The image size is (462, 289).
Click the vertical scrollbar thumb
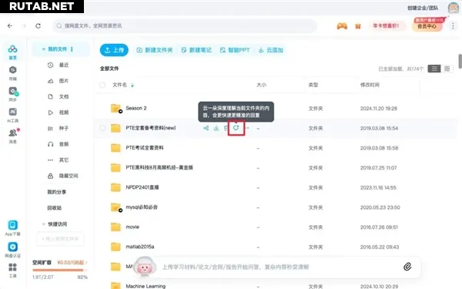point(460,61)
